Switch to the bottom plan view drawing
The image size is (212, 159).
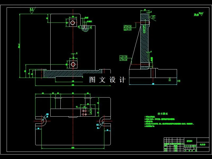[x=72, y=119]
